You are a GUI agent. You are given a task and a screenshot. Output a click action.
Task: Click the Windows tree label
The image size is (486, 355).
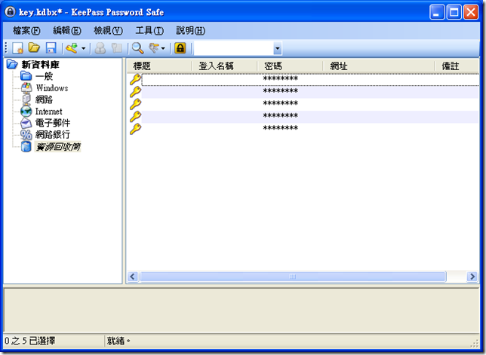pyautogui.click(x=52, y=88)
